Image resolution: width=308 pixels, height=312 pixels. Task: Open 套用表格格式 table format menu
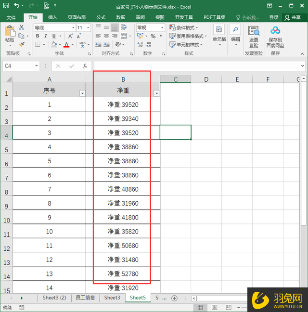tap(188, 36)
